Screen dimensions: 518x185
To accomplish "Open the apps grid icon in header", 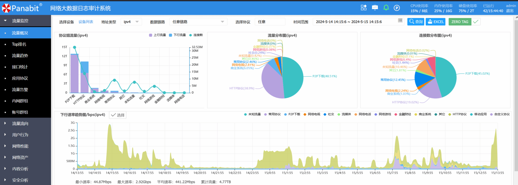I will click(x=363, y=8).
